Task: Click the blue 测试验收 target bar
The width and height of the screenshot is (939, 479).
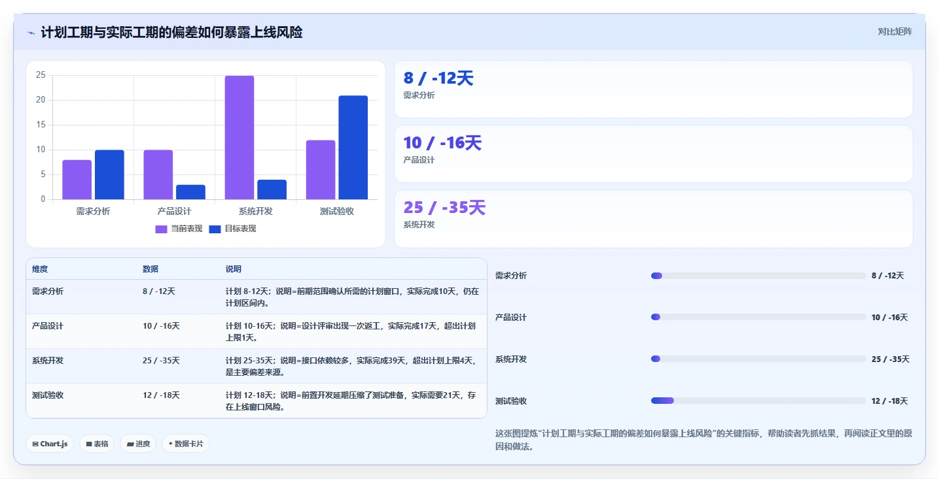Action: tap(353, 148)
